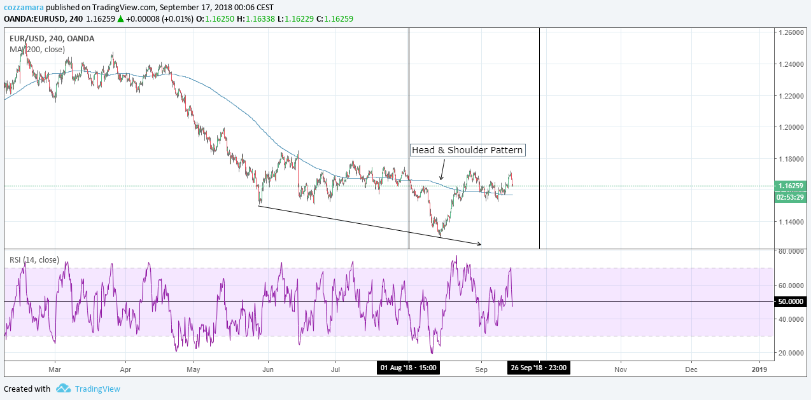Image resolution: width=811 pixels, height=400 pixels.
Task: Select the EUR/USD, 240, OANDA chart title
Action: click(52, 38)
